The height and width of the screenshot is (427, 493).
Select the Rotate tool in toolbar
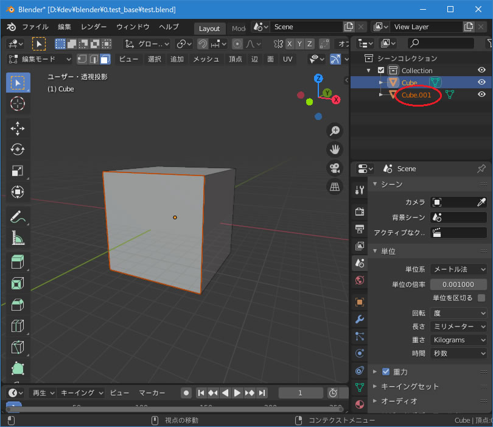tap(18, 149)
